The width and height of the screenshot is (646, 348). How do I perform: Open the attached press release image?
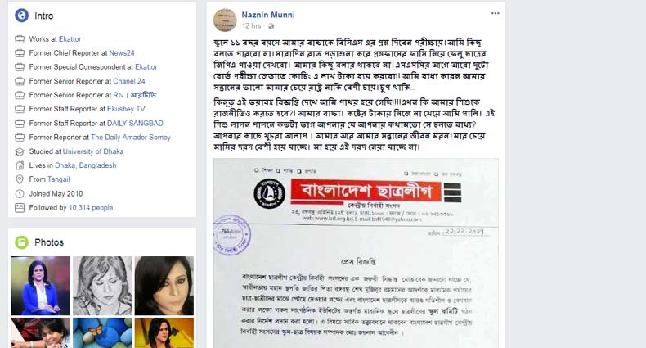tap(356, 253)
